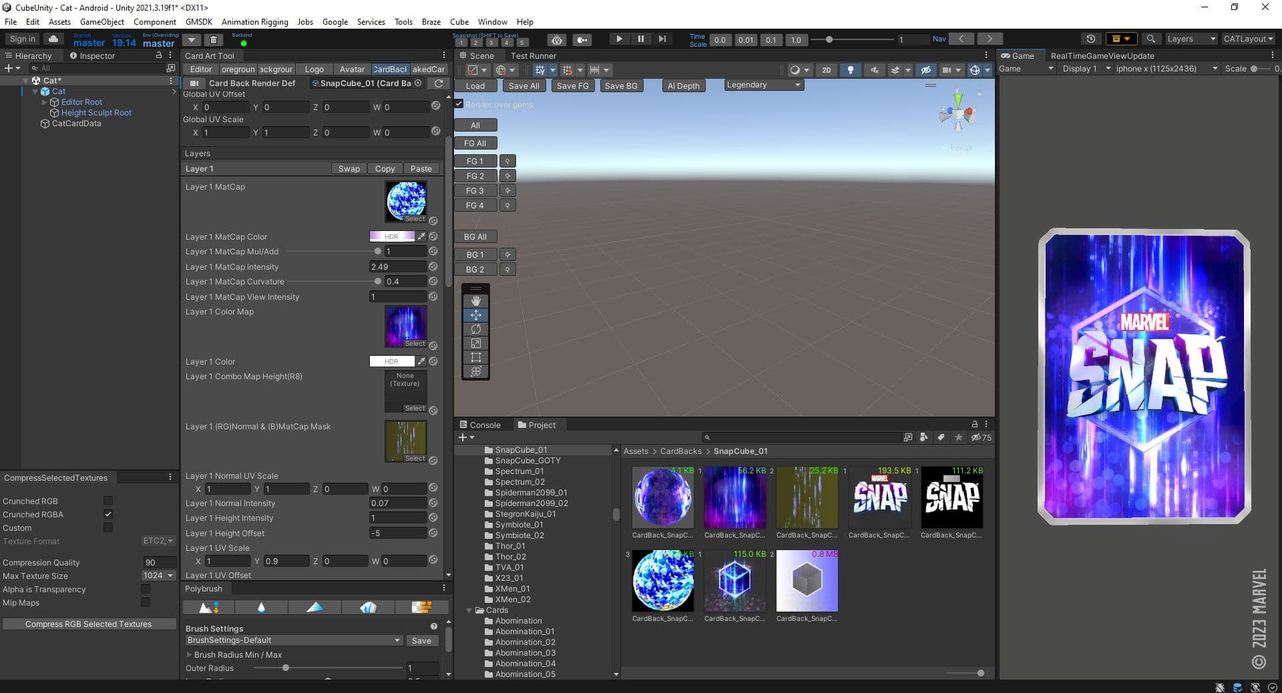Select the Polybrush raise/lower sculpt mode
The image size is (1282, 693).
point(207,608)
